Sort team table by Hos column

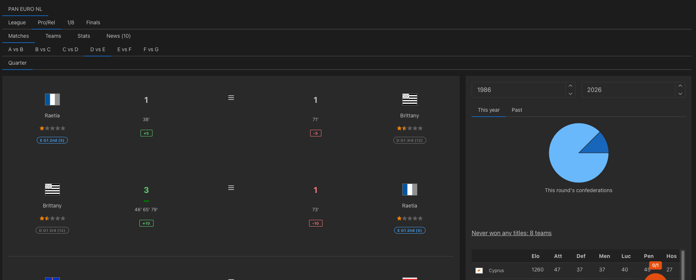[671, 256]
